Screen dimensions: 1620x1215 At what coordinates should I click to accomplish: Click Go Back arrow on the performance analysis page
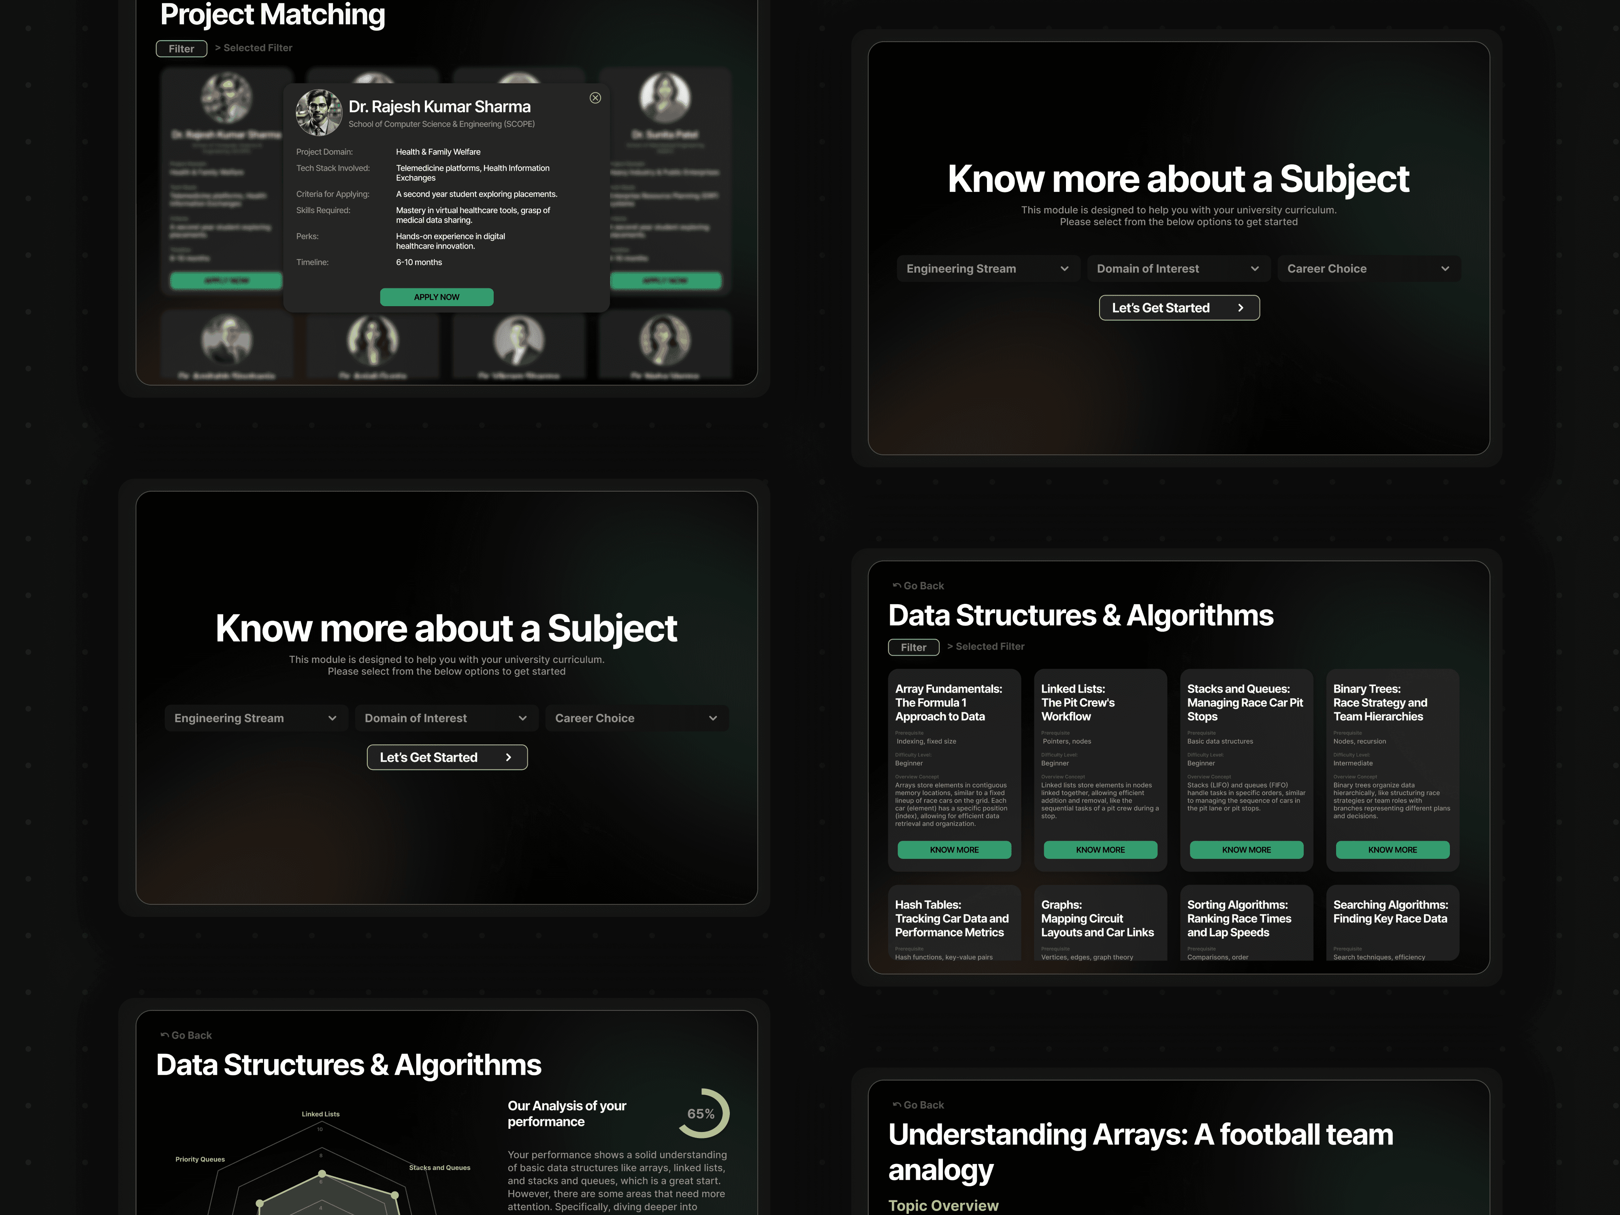coord(165,1035)
